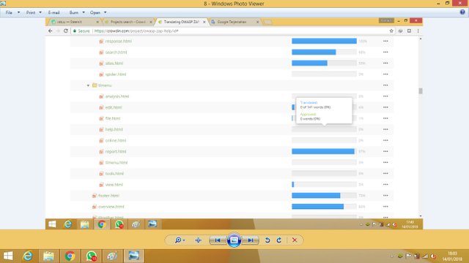Screen dimensions: 469x263
Task: Open WhatsApp from the taskbar
Action: pos(91,256)
